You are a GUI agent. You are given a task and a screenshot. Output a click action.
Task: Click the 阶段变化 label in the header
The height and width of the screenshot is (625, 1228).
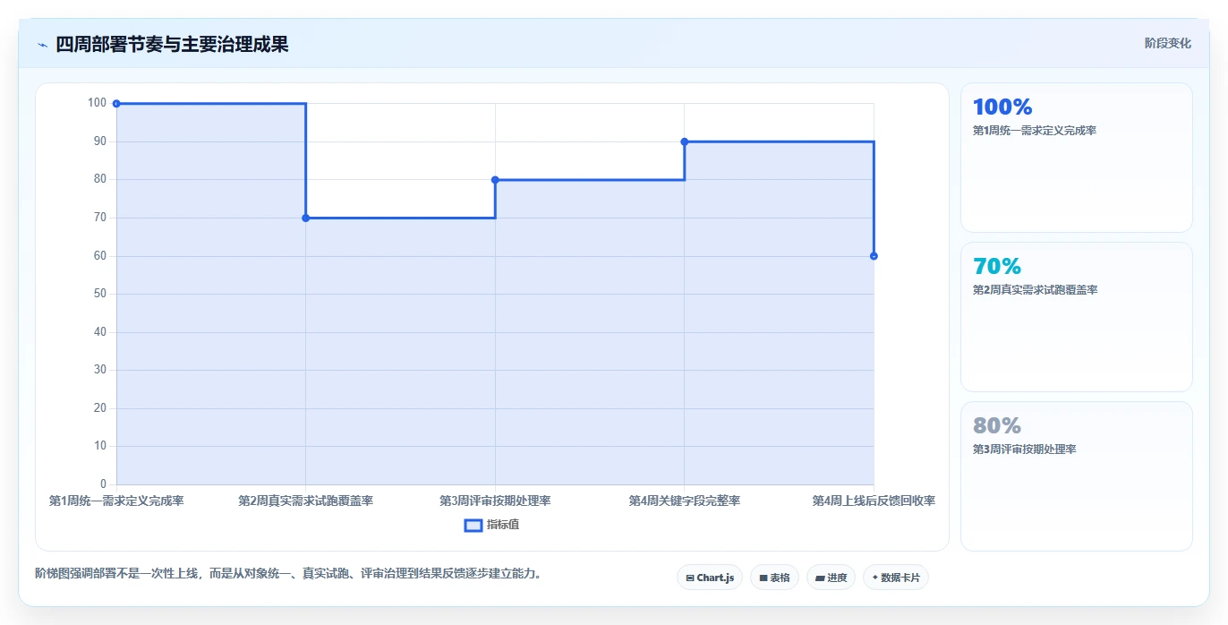pos(1167,43)
